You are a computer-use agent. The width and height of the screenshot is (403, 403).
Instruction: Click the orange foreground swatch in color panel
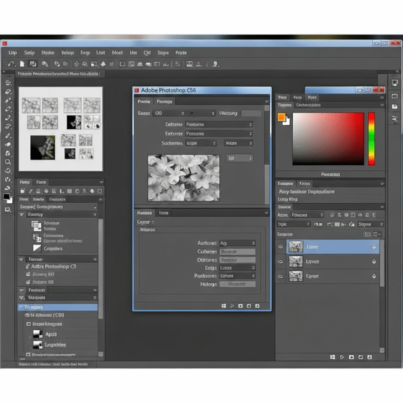tap(282, 118)
